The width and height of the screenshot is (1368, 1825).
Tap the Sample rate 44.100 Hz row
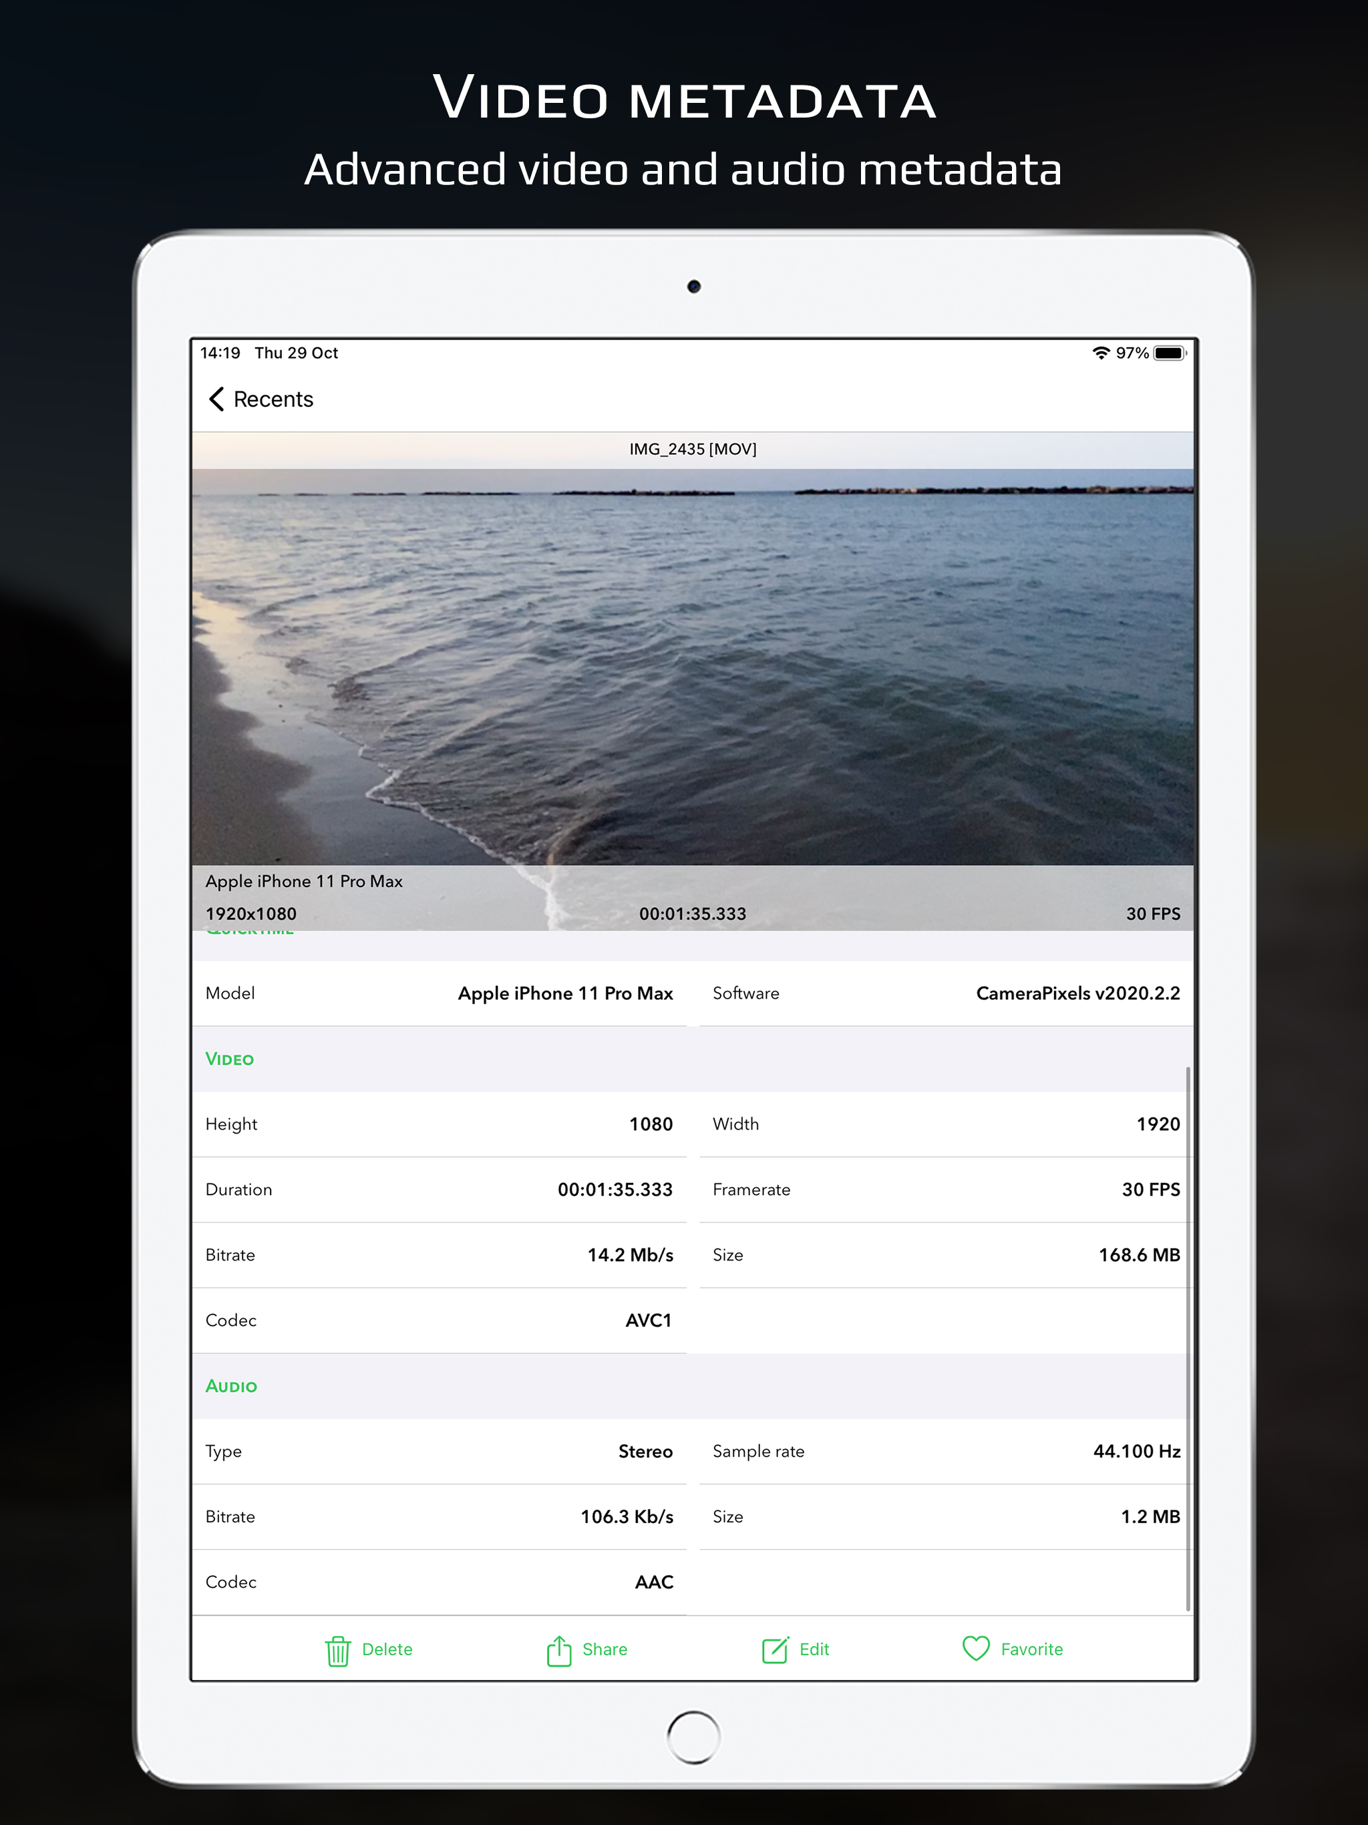[946, 1452]
